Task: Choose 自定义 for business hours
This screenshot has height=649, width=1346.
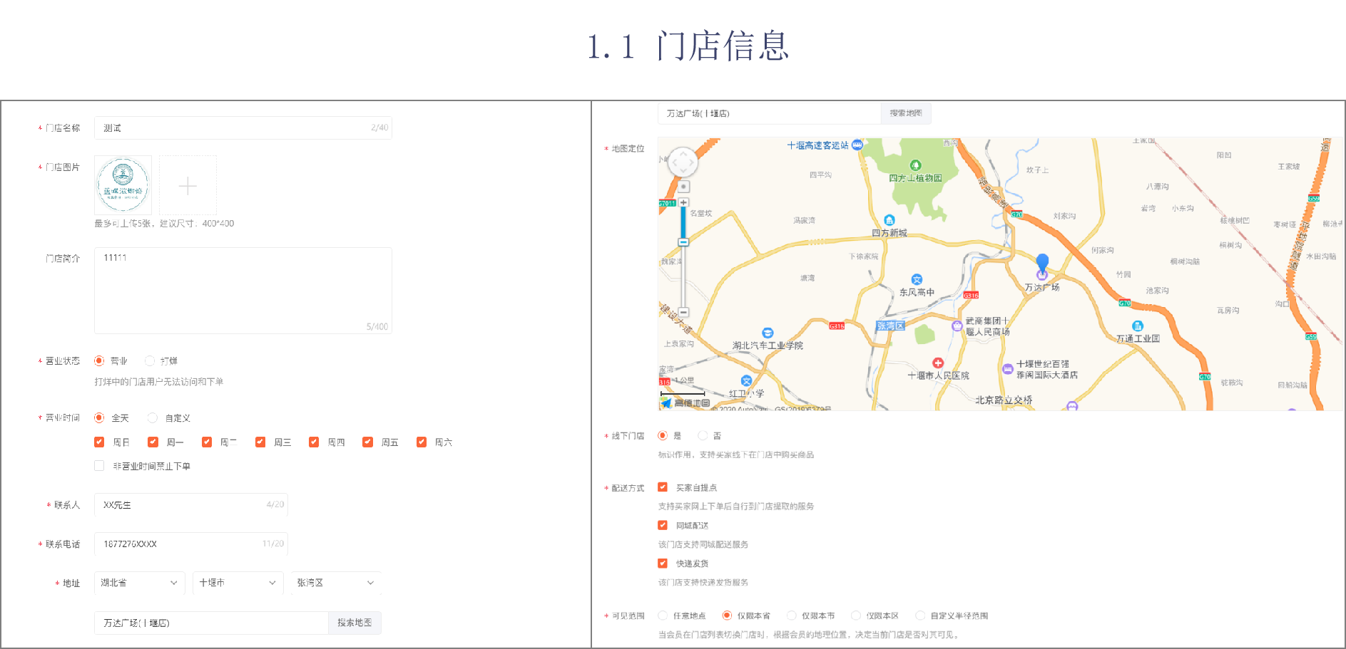Action: point(153,418)
